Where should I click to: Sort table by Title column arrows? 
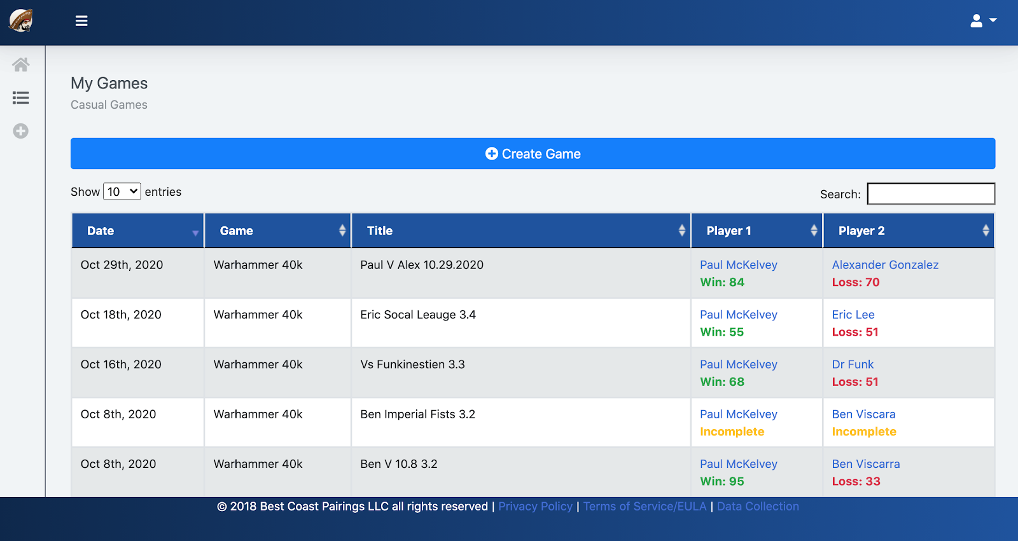pos(682,231)
